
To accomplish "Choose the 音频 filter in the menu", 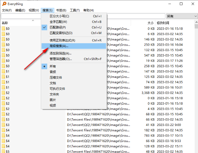I will [x=53, y=72].
